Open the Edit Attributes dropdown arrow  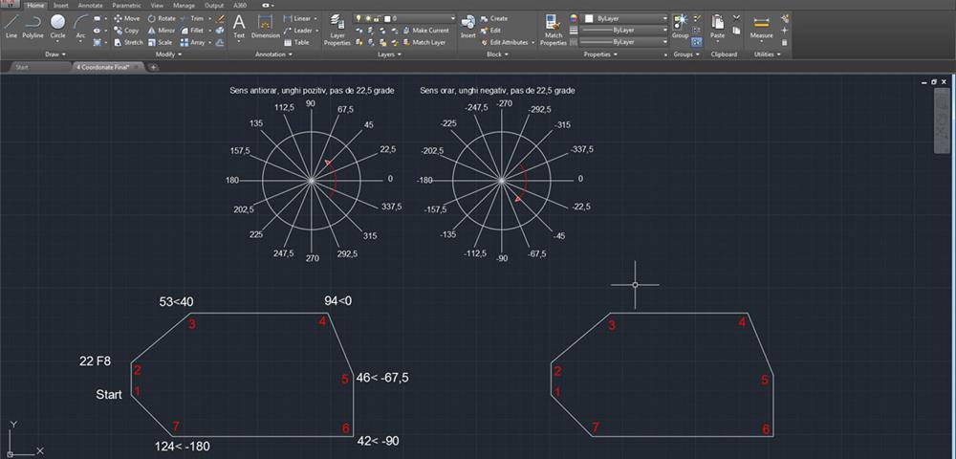point(532,43)
